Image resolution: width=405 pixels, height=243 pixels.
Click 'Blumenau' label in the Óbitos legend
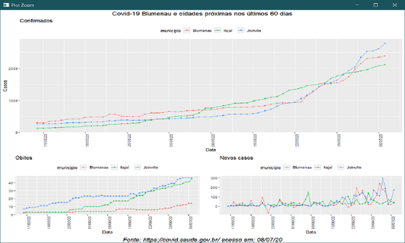click(99, 168)
